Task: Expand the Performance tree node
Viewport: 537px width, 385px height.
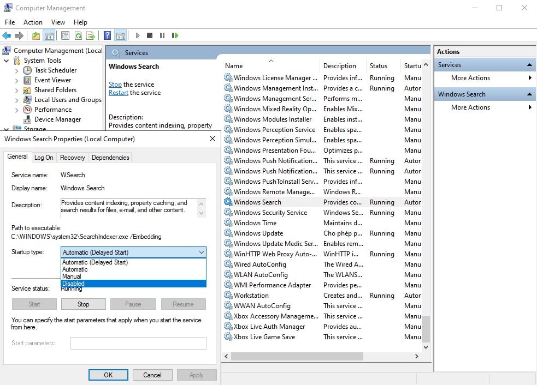Action: [17, 110]
